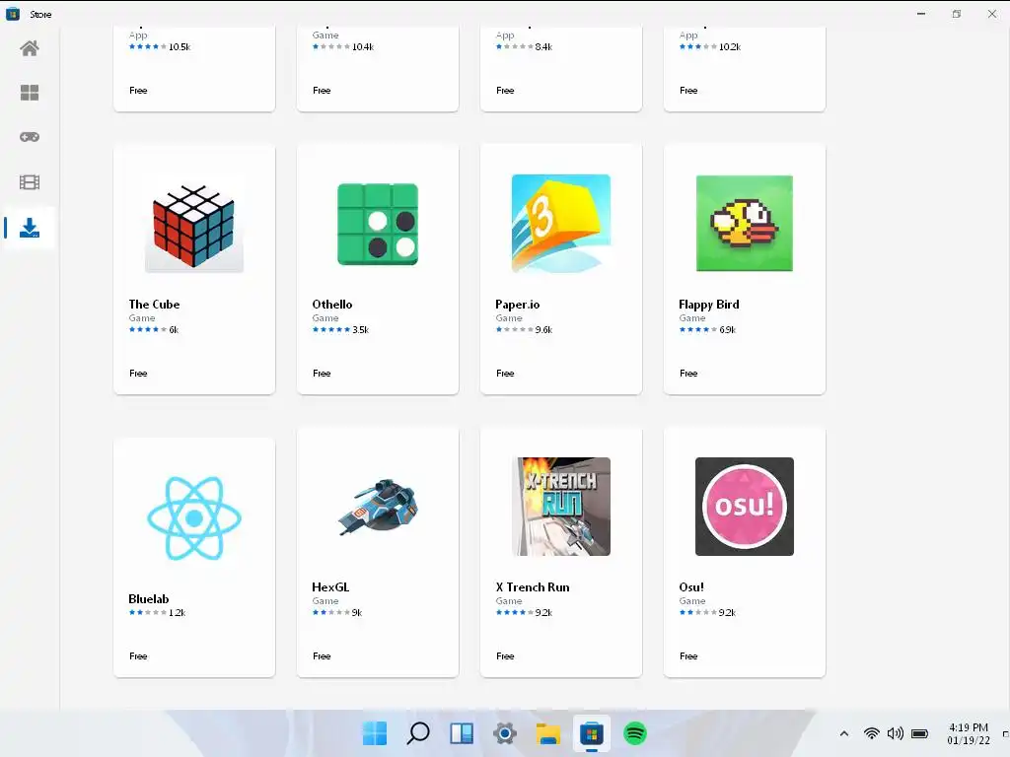Click Free price on The Cube card

(x=138, y=374)
